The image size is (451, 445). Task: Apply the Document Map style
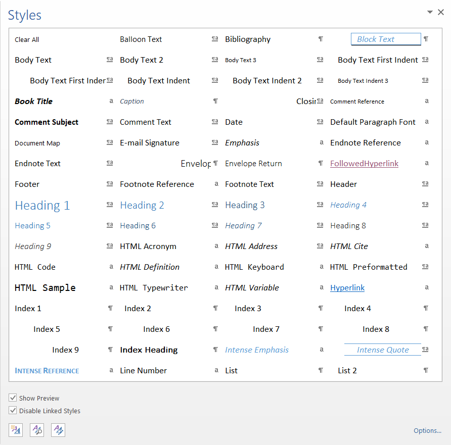pyautogui.click(x=37, y=143)
